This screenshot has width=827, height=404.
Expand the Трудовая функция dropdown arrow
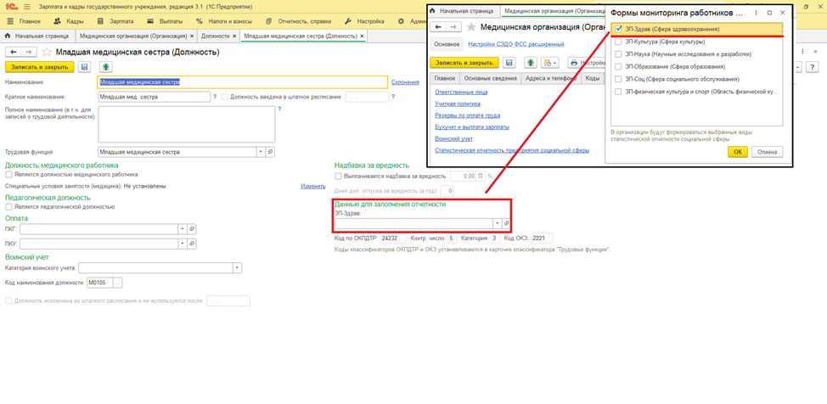pos(261,152)
